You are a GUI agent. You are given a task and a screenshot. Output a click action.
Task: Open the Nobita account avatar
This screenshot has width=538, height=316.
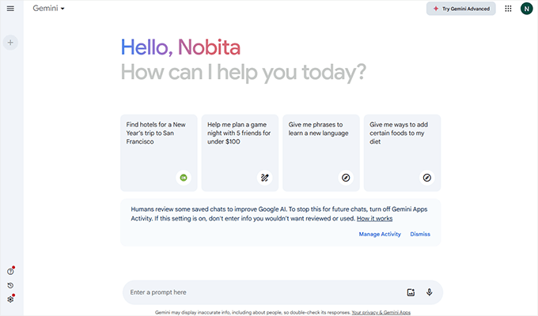[x=527, y=9]
